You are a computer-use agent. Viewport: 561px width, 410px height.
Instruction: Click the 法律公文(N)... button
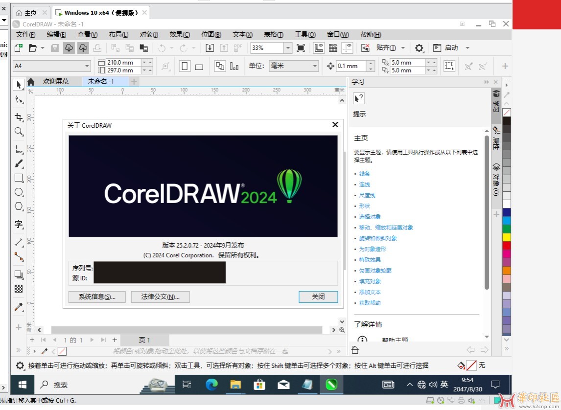click(x=160, y=296)
